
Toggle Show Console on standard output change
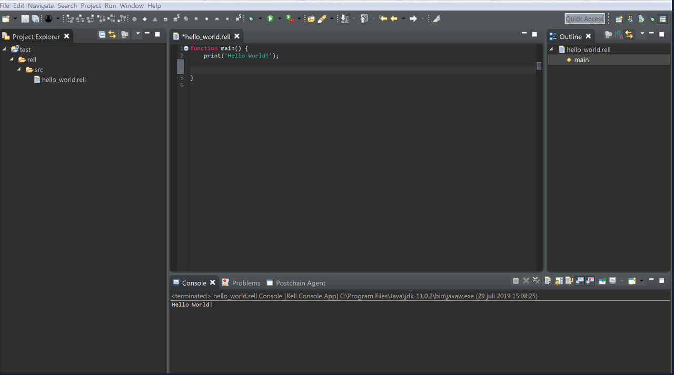580,281
